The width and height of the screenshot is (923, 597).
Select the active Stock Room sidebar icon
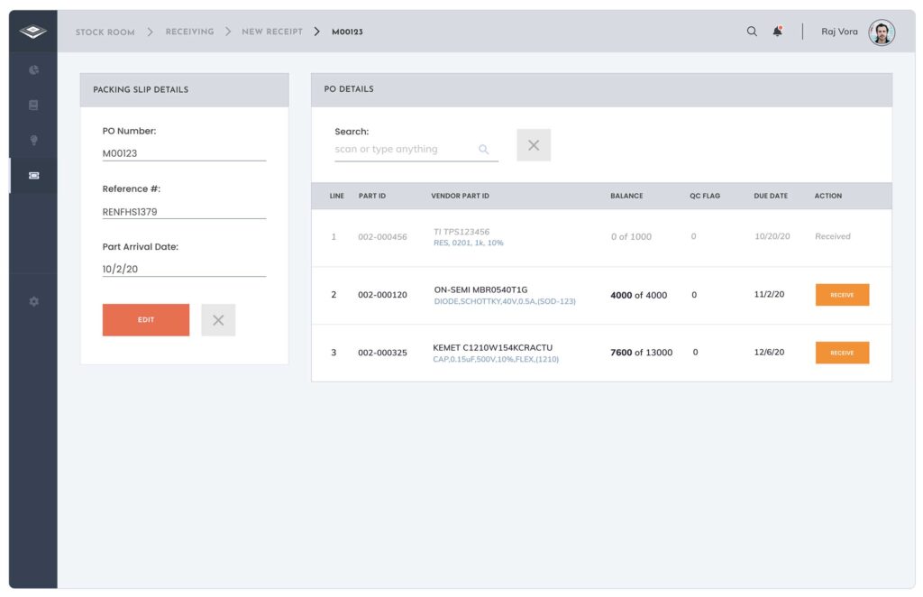[32, 175]
